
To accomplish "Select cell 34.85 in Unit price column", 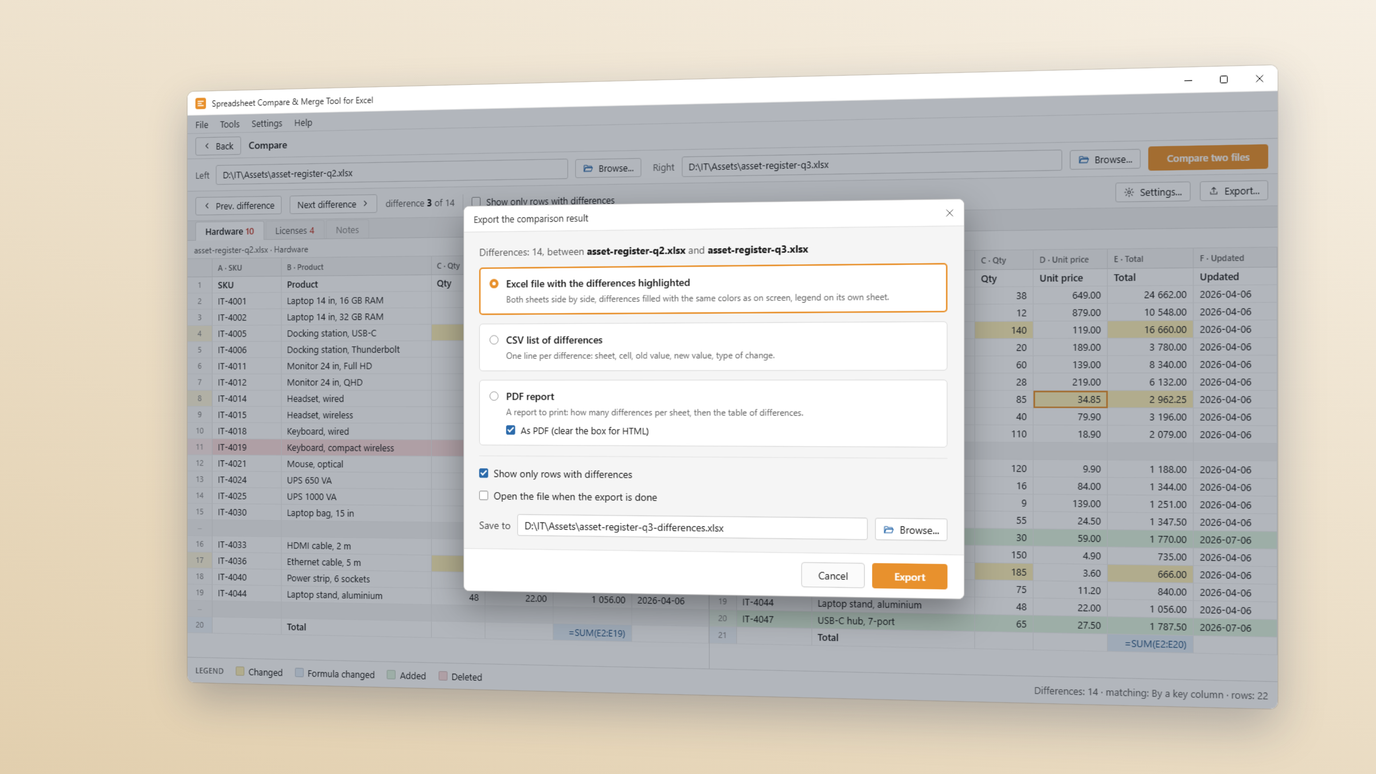I will pyautogui.click(x=1070, y=399).
